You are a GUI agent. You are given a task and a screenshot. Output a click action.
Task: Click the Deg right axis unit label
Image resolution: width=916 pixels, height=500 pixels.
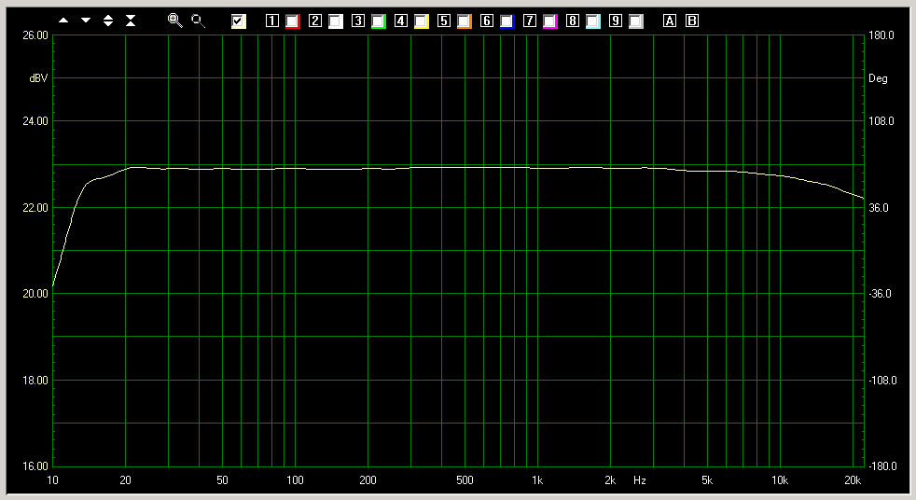click(878, 78)
